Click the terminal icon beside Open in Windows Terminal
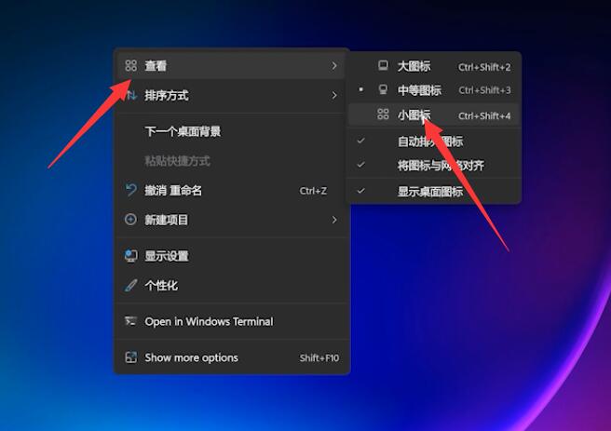 coord(131,321)
